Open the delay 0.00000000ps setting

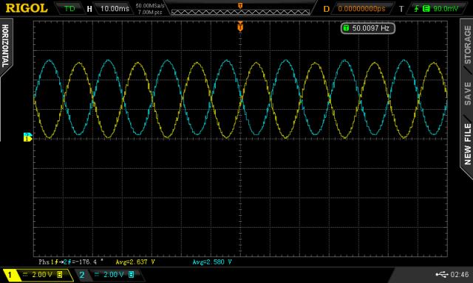click(361, 9)
